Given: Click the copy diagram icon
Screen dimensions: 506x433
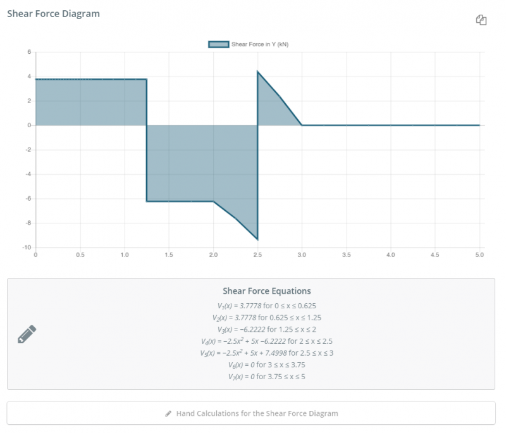Looking at the screenshot, I should pos(482,20).
